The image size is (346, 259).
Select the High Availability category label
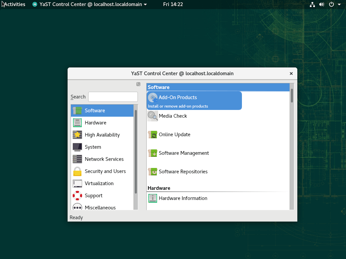[x=102, y=135]
